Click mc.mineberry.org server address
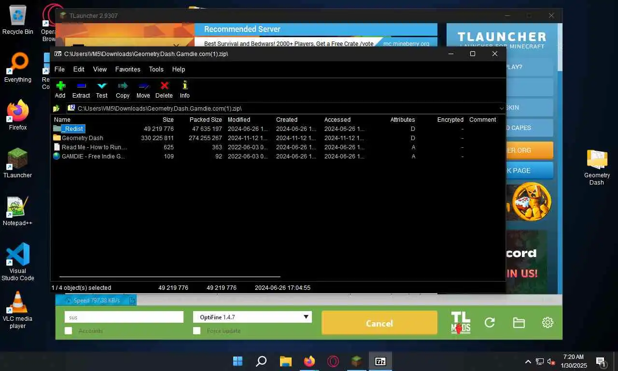The height and width of the screenshot is (371, 618). point(407,43)
